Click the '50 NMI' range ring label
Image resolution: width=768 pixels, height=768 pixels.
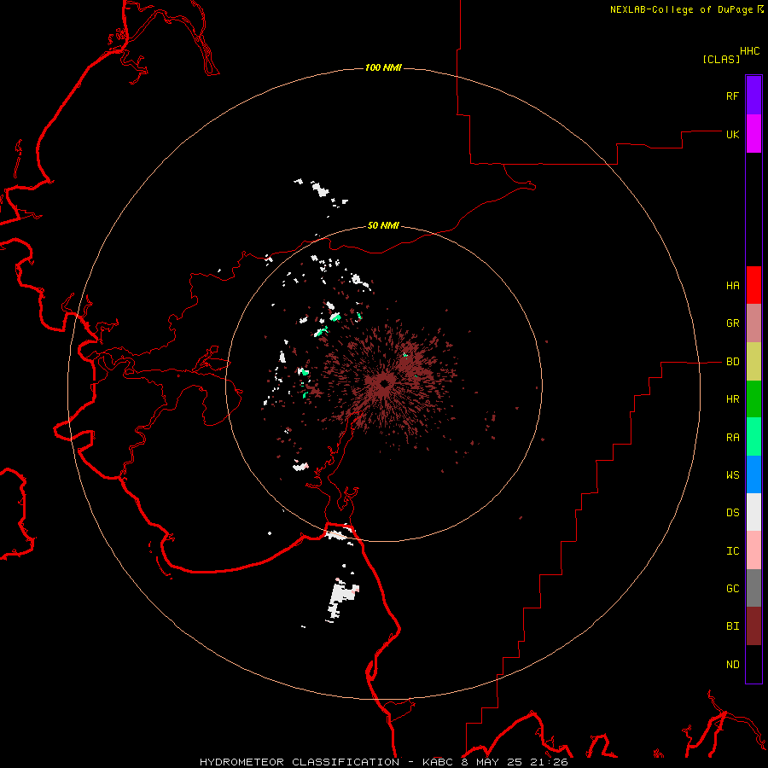coord(383,226)
